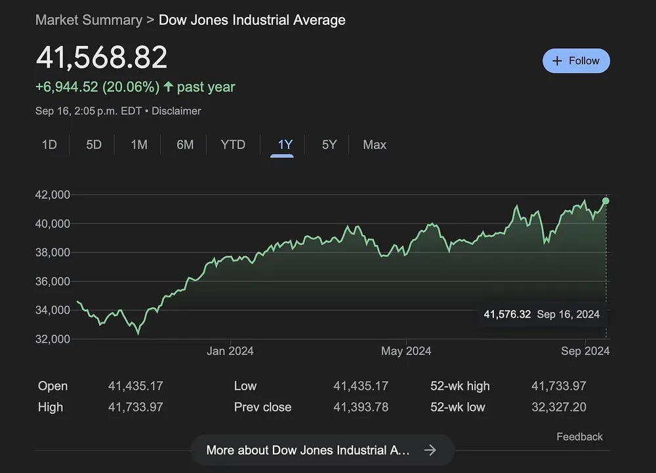Click the 52-wk low label

pyautogui.click(x=458, y=407)
